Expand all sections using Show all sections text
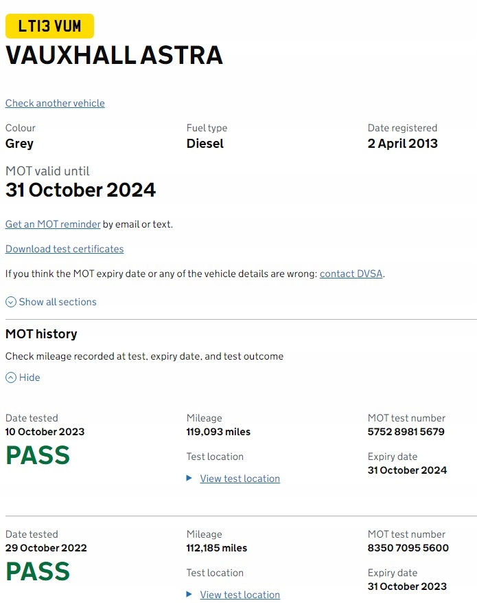Screen dimensions: 477x603 pos(58,302)
